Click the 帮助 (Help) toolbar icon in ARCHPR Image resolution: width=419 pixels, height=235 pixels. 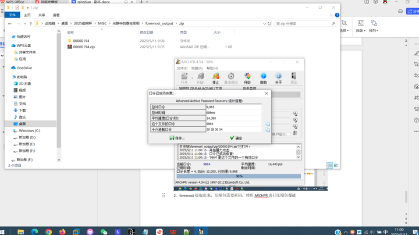tap(264, 79)
